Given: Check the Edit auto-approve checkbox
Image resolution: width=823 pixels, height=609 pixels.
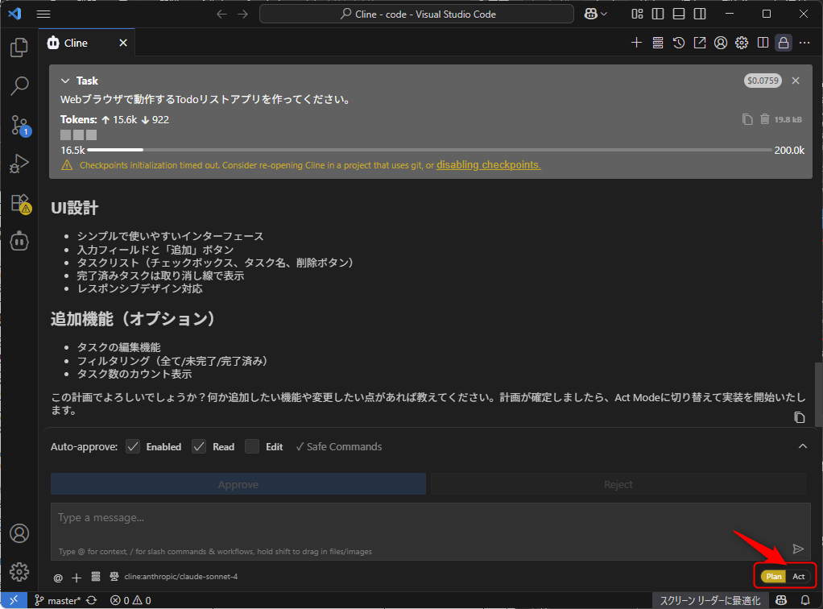Looking at the screenshot, I should point(252,446).
